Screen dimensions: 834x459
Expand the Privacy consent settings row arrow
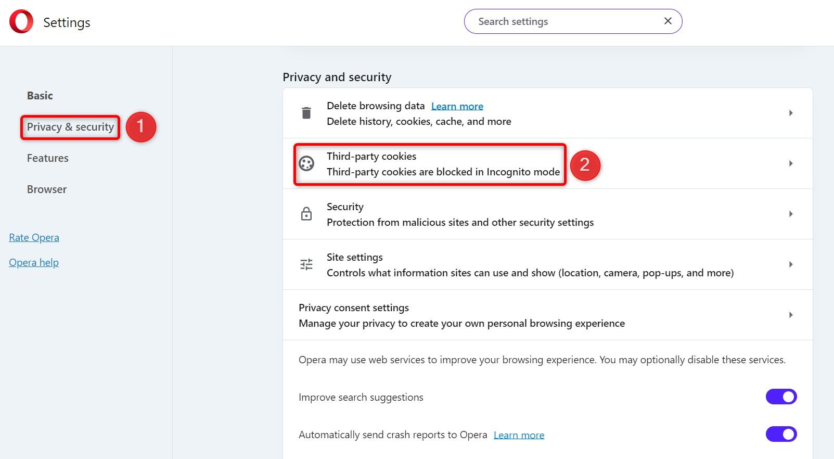pyautogui.click(x=791, y=315)
